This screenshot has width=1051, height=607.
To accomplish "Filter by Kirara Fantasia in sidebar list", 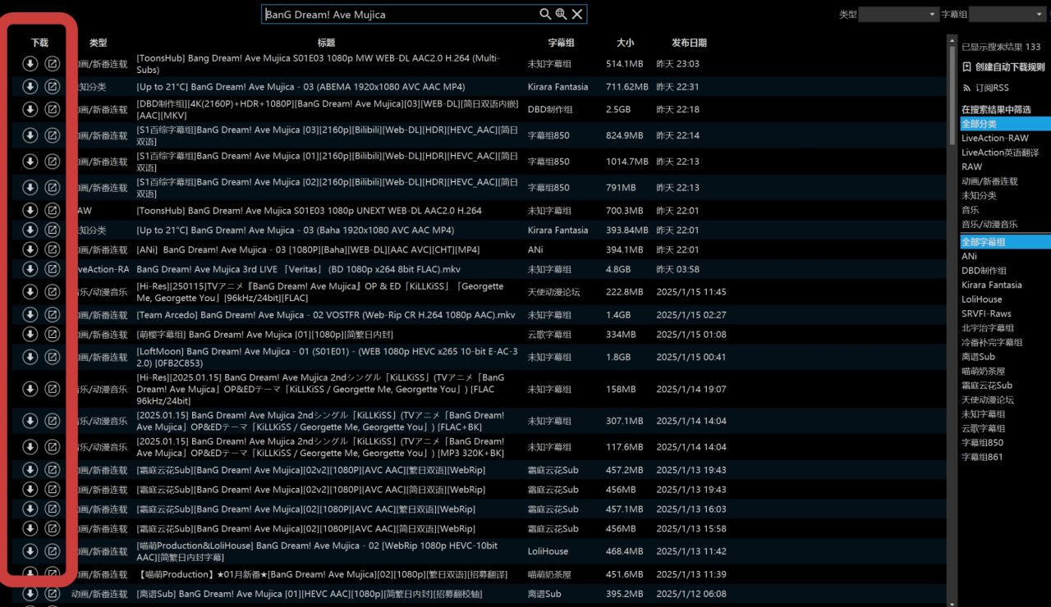I will click(x=992, y=285).
